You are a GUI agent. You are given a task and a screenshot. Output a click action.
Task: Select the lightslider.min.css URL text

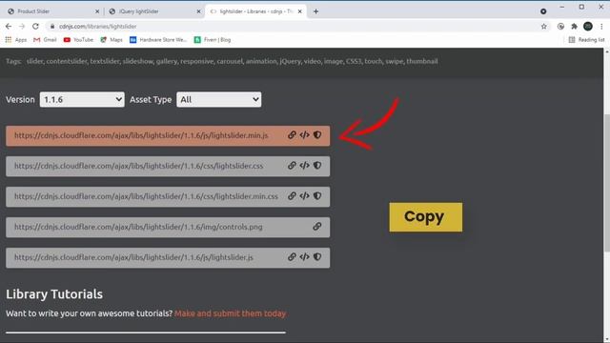coord(146,196)
